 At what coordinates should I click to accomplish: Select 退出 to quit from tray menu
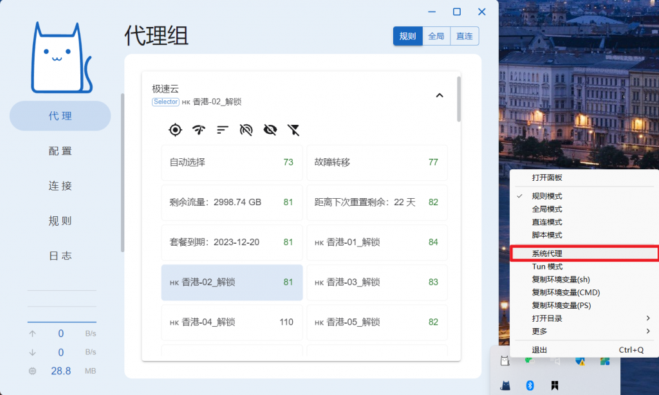pyautogui.click(x=584, y=350)
